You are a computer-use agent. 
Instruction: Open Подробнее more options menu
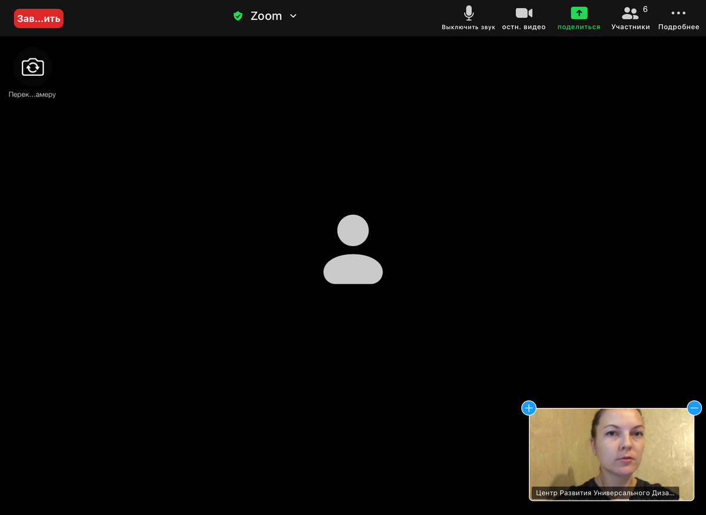678,18
